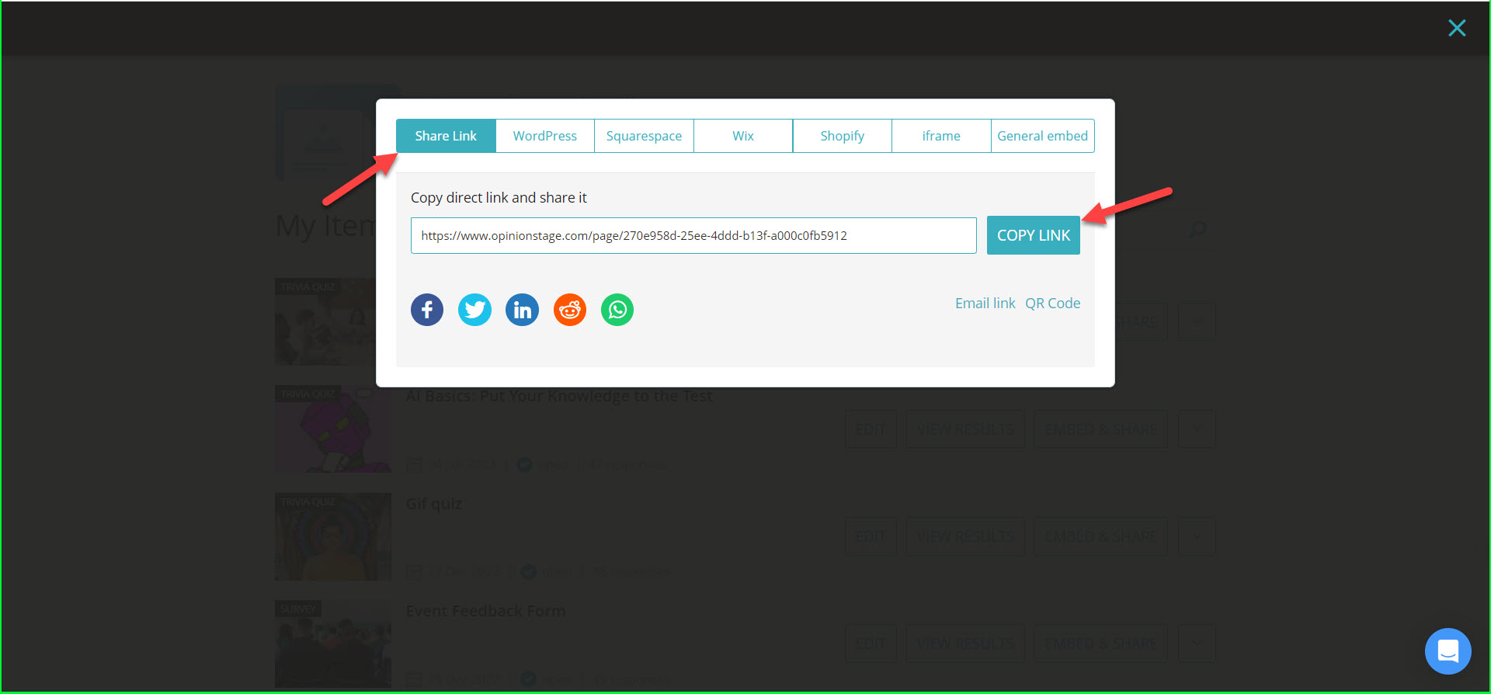Viewport: 1491px width, 694px height.
Task: Open the Squarespace tab
Action: click(x=644, y=136)
